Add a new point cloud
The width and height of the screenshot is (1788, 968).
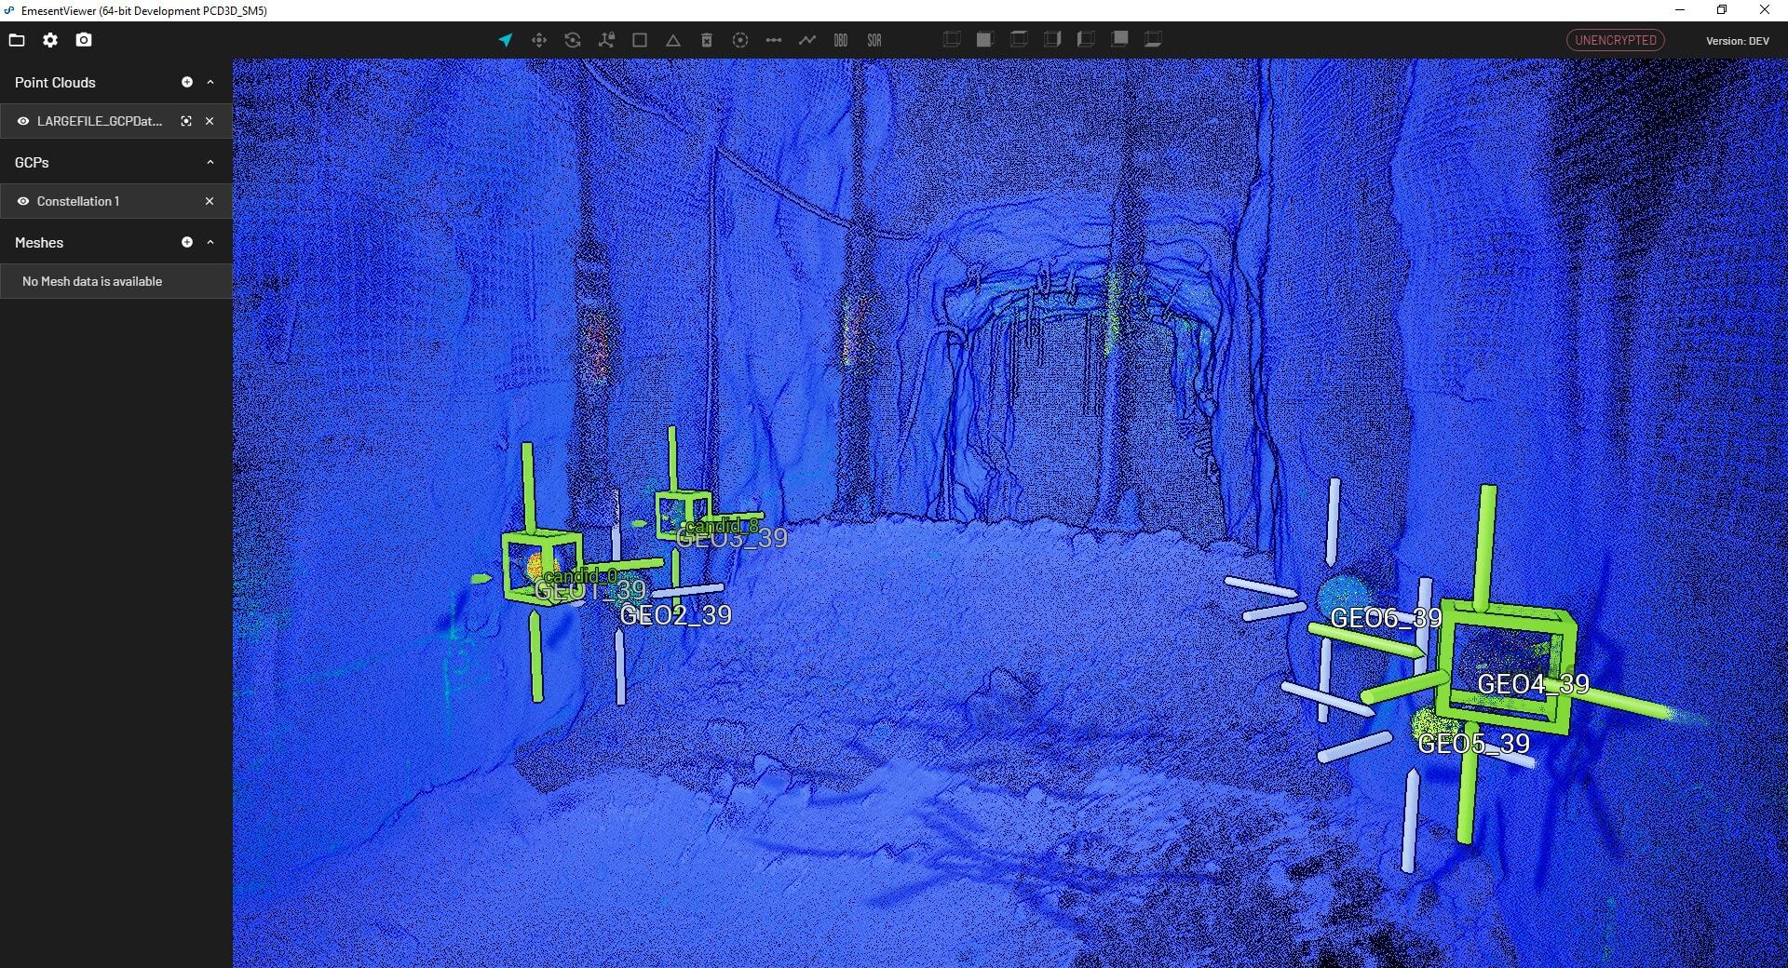187,82
